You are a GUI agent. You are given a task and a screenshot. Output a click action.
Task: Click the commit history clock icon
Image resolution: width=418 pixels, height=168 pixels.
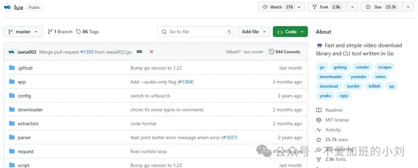271,52
